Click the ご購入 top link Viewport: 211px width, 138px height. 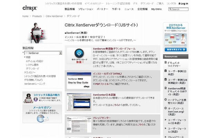160,3
